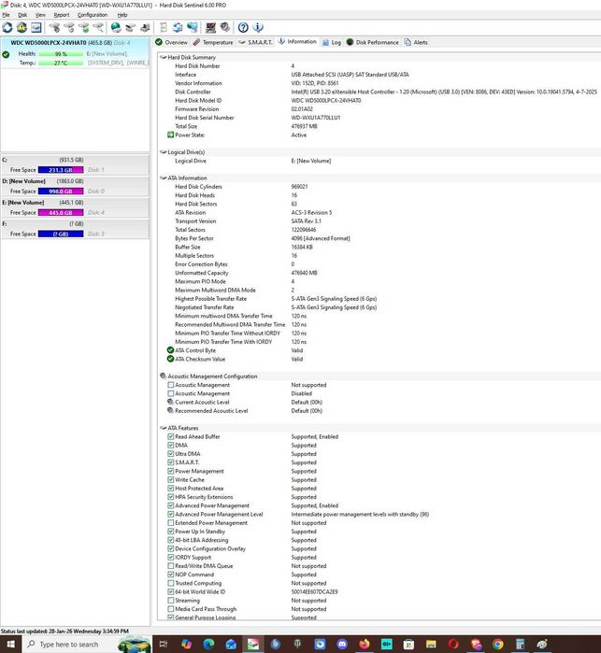Collapse the ATA Features section

tap(164, 428)
